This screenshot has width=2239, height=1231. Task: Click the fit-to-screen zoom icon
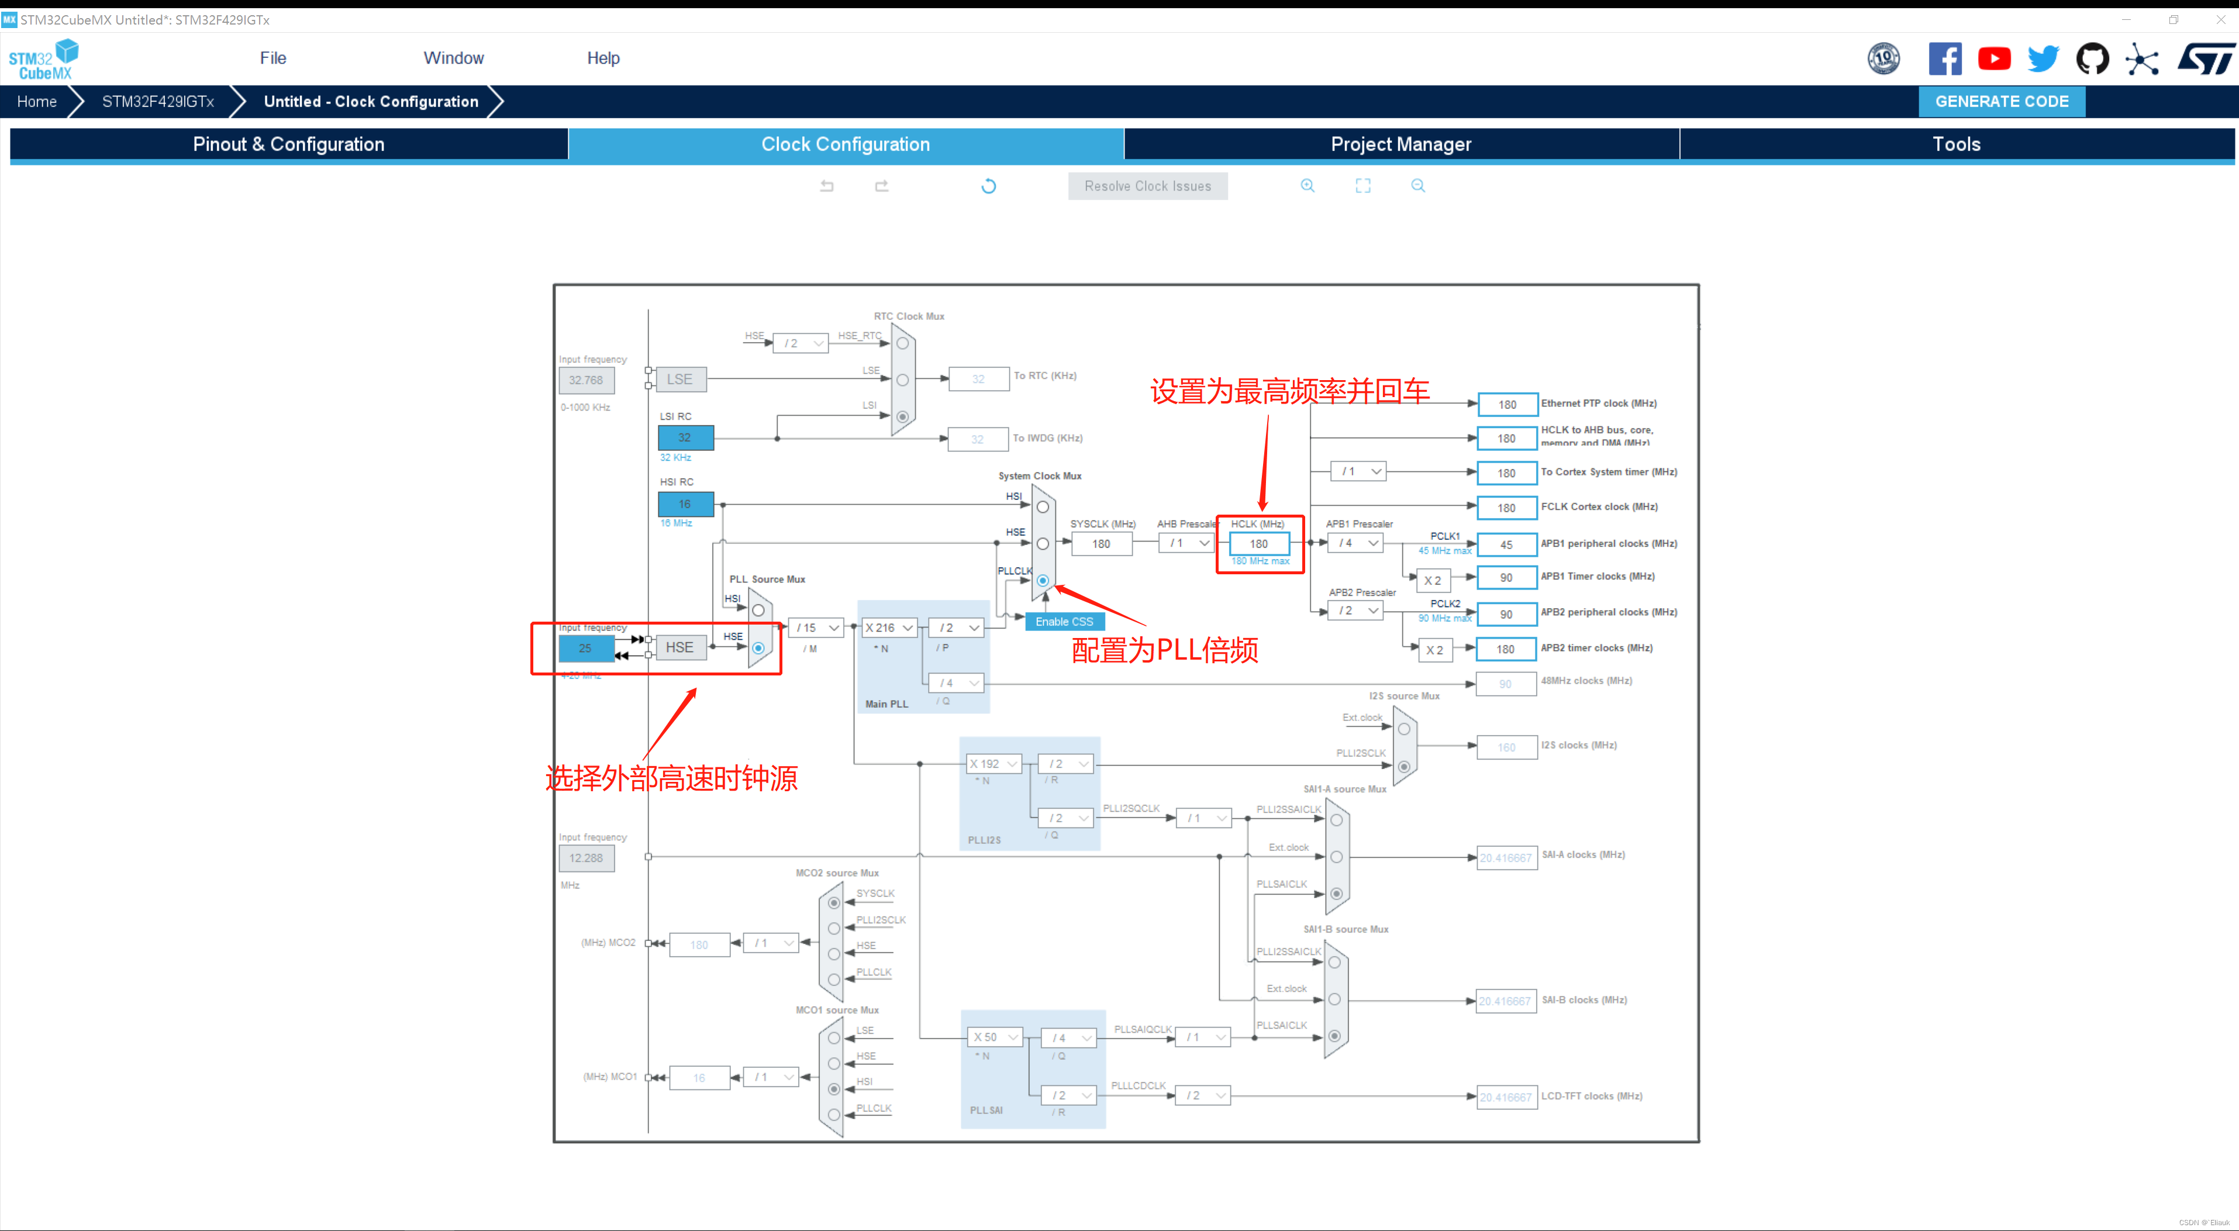click(x=1361, y=185)
